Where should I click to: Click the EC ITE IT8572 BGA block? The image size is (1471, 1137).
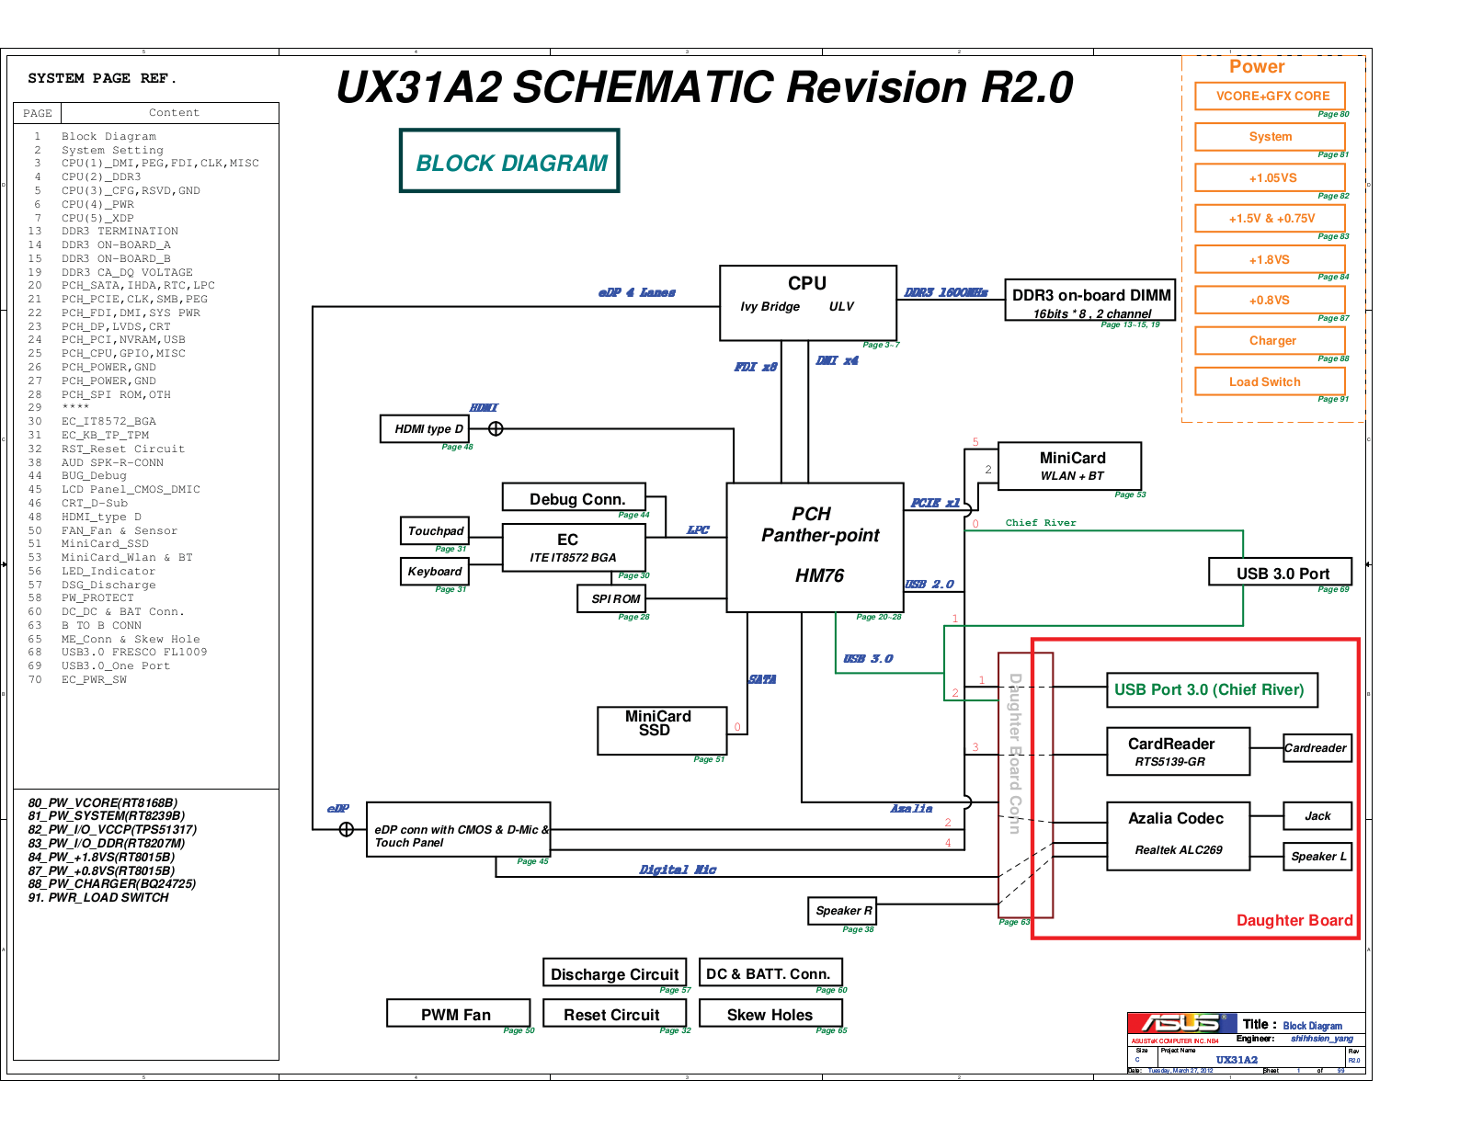click(574, 548)
